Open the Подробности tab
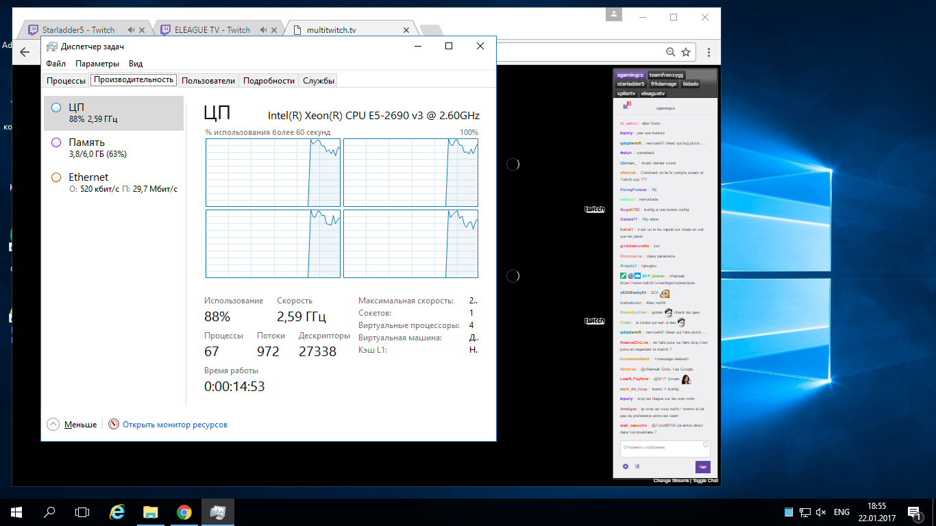 tap(269, 81)
